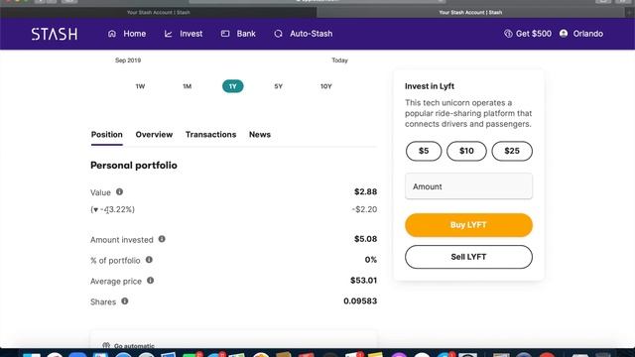Click the Personal portfolio heading
Image resolution: width=635 pixels, height=357 pixels.
pos(134,166)
